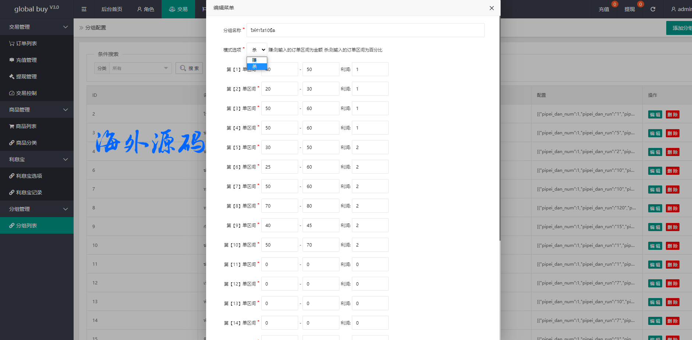Switch to the 角色 top tab
This screenshot has height=340, width=692.
[145, 9]
